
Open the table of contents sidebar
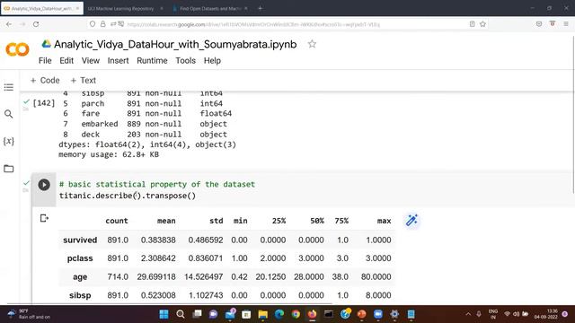pyautogui.click(x=9, y=87)
